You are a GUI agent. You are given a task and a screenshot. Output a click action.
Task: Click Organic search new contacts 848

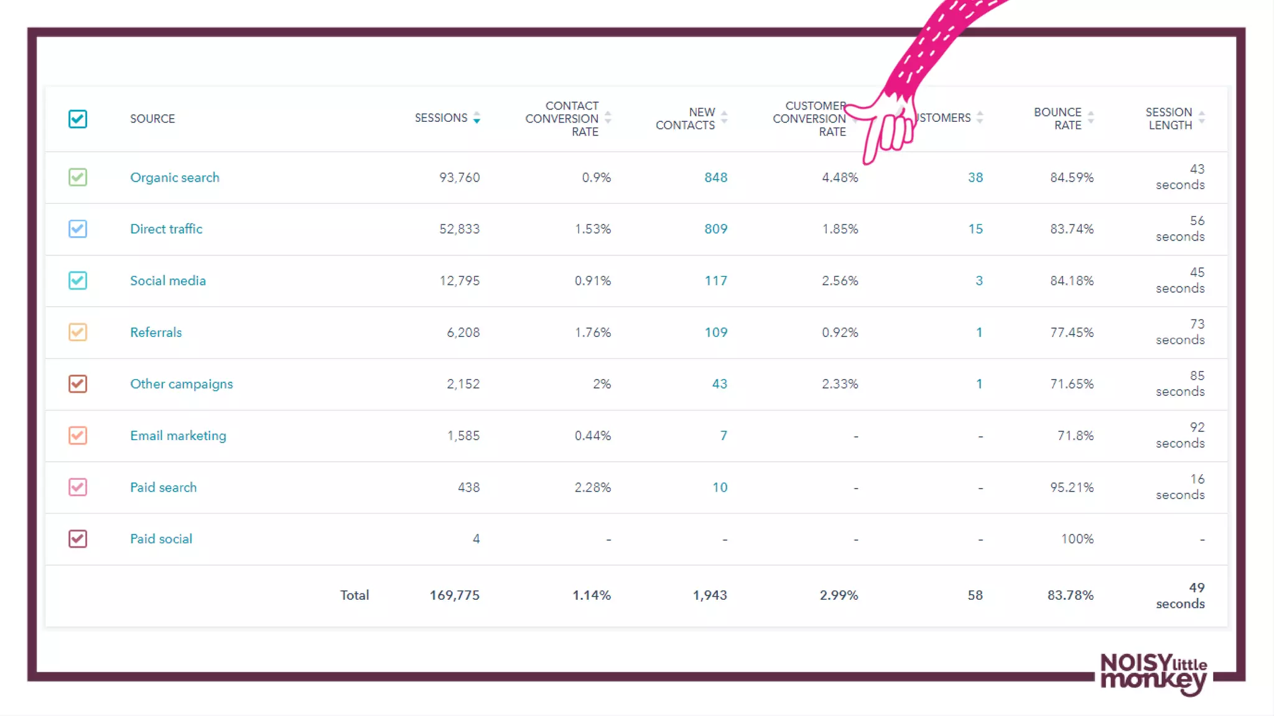coord(715,177)
